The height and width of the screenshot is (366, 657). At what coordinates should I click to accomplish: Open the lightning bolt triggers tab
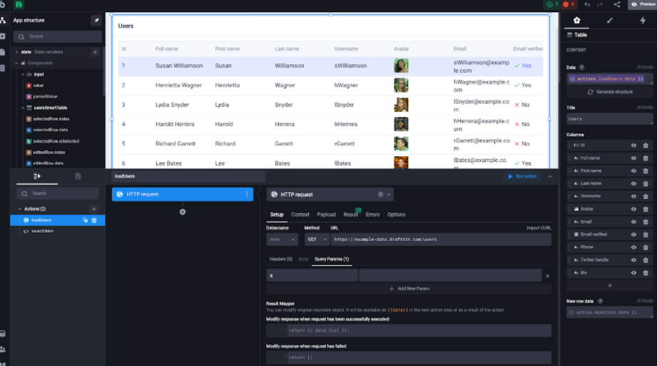tap(642, 21)
